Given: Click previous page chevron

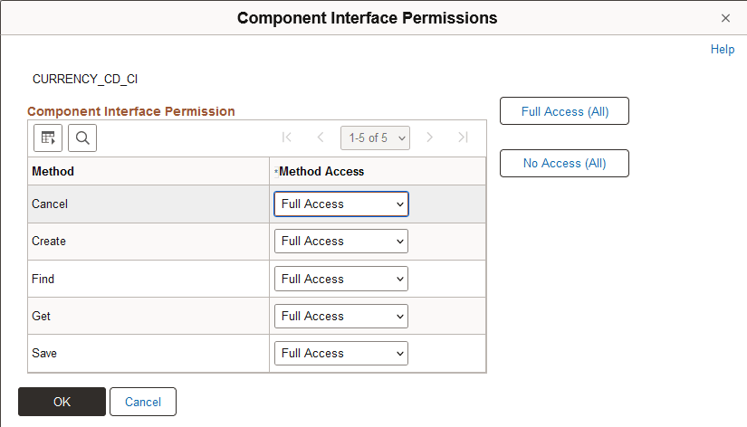Looking at the screenshot, I should [x=320, y=138].
